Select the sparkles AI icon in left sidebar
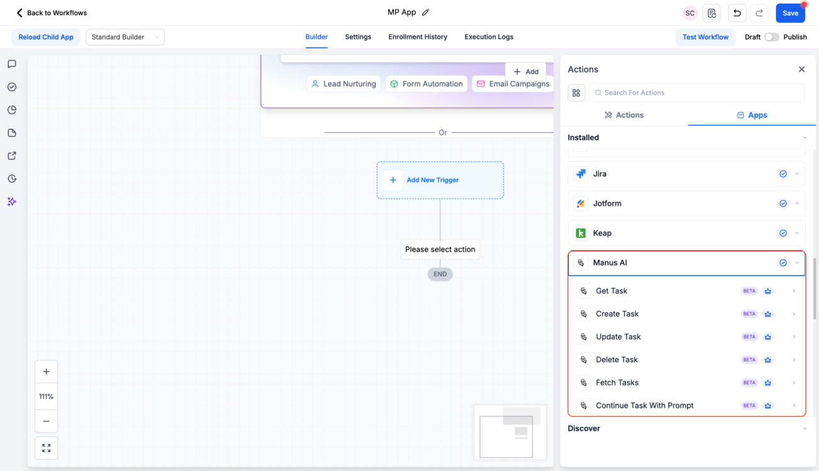 click(11, 201)
